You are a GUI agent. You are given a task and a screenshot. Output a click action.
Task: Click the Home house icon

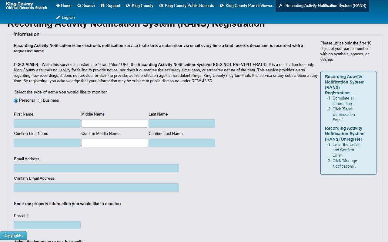pos(58,5)
